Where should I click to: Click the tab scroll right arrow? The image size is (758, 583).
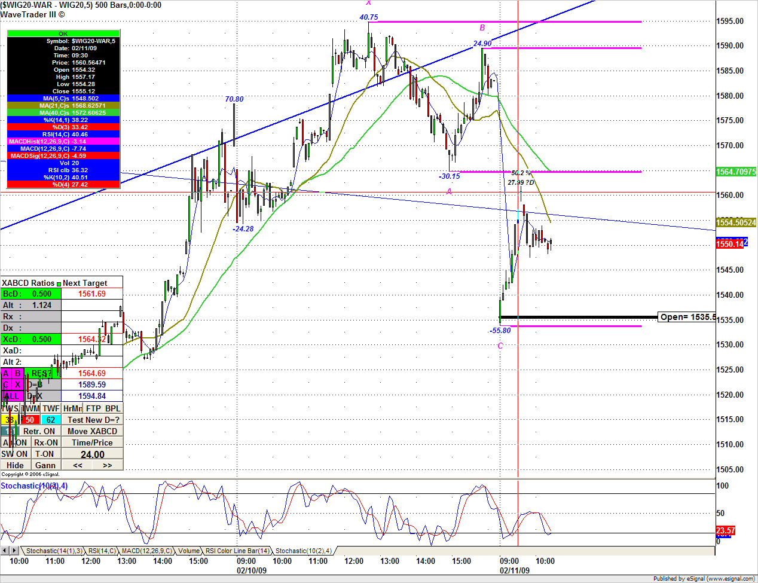pyautogui.click(x=14, y=550)
